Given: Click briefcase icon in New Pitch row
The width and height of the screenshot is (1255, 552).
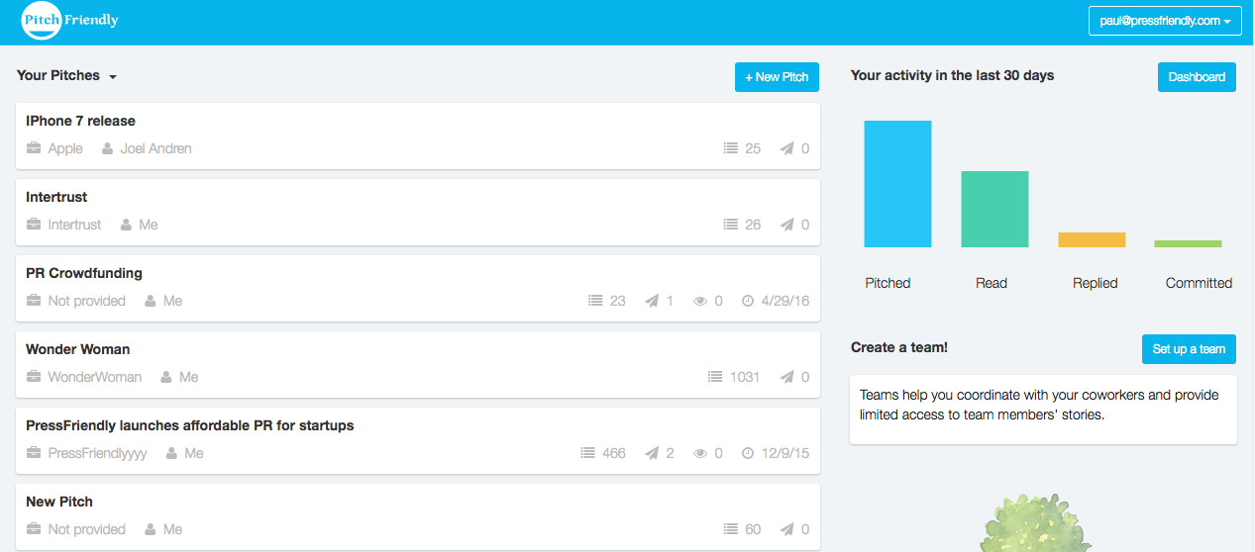Looking at the screenshot, I should click(x=34, y=529).
